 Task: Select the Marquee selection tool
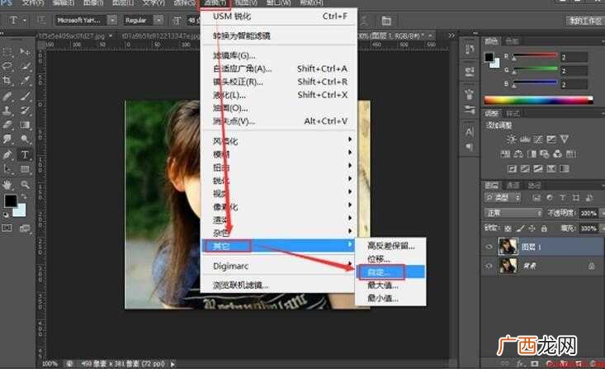7,52
